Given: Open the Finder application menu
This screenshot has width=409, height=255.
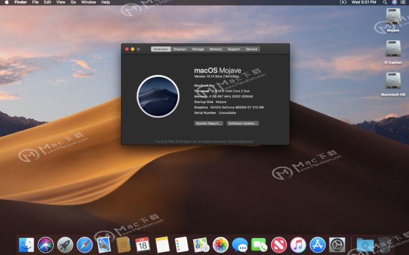Looking at the screenshot, I should tap(20, 2).
